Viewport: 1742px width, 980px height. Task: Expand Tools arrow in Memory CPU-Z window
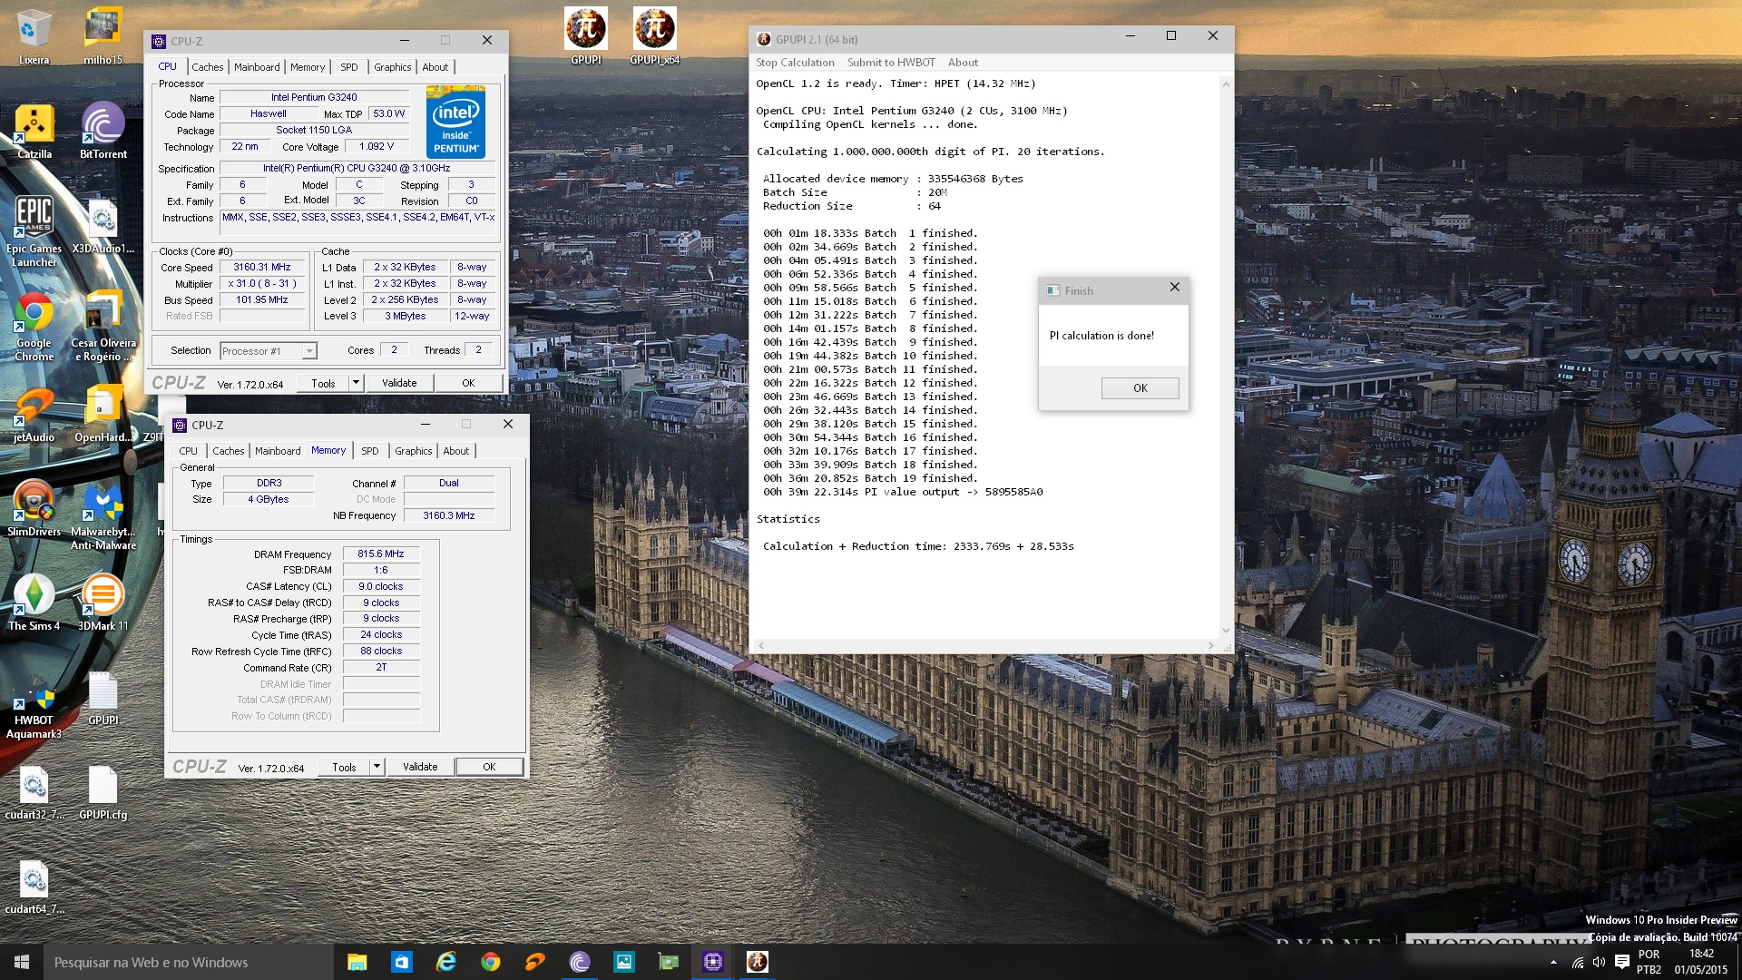377,767
